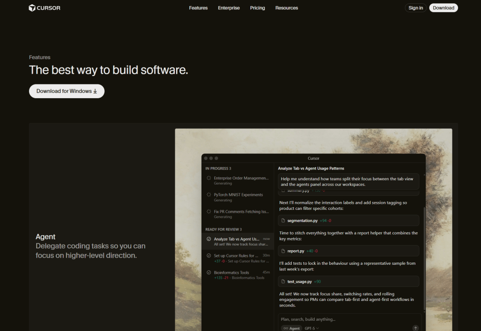Click the infinity icon in Agent pill
The image size is (481, 331).
[x=286, y=328]
